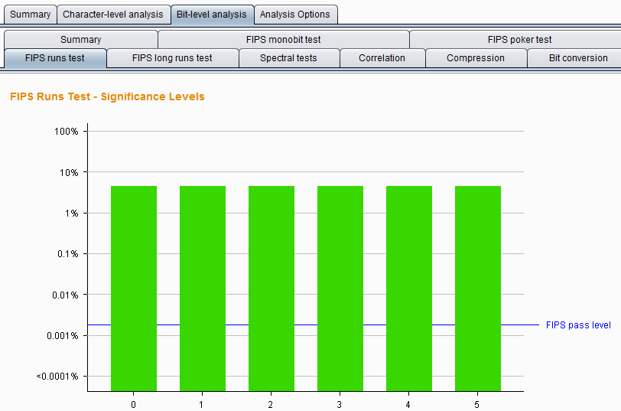View the Spectral tests tab
621x411 pixels.
point(288,58)
